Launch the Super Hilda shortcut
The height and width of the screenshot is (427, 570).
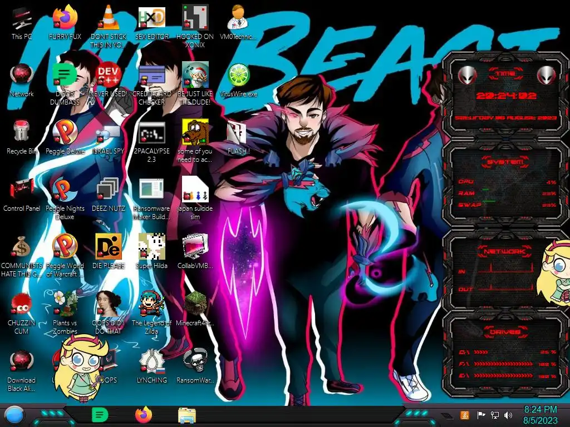click(152, 252)
